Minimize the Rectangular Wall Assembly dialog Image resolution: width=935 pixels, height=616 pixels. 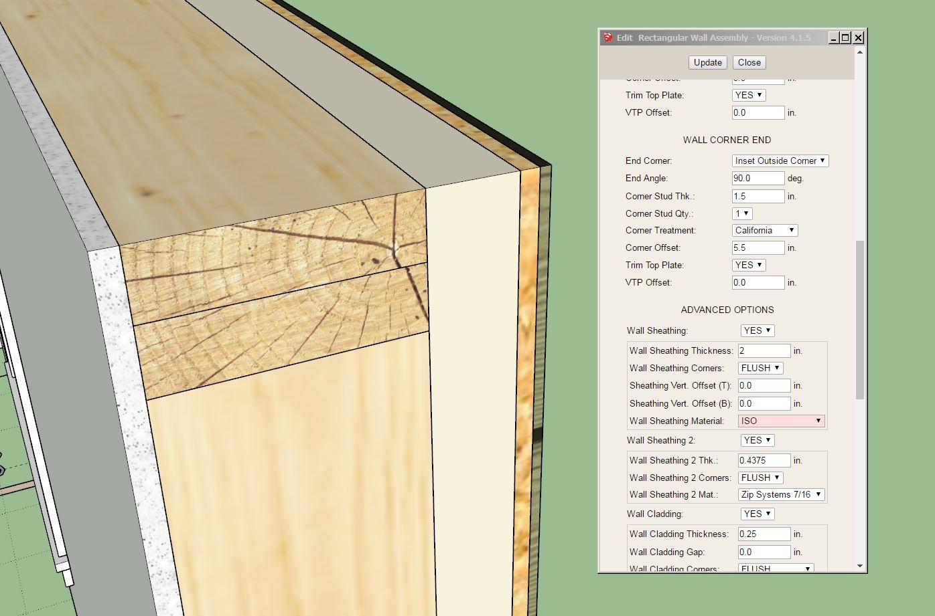(833, 38)
